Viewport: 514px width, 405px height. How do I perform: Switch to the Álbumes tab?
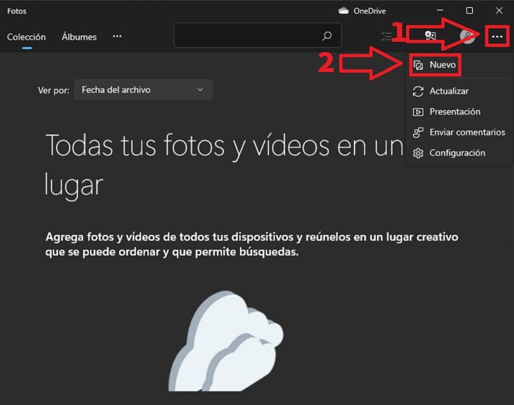(x=79, y=37)
